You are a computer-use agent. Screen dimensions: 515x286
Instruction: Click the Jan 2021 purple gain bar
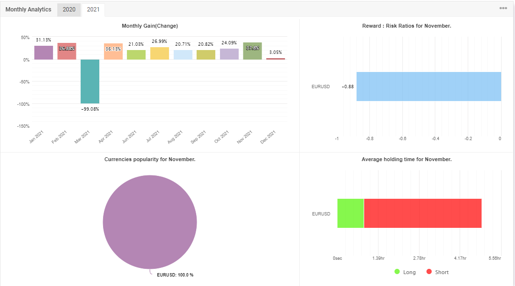tap(44, 52)
